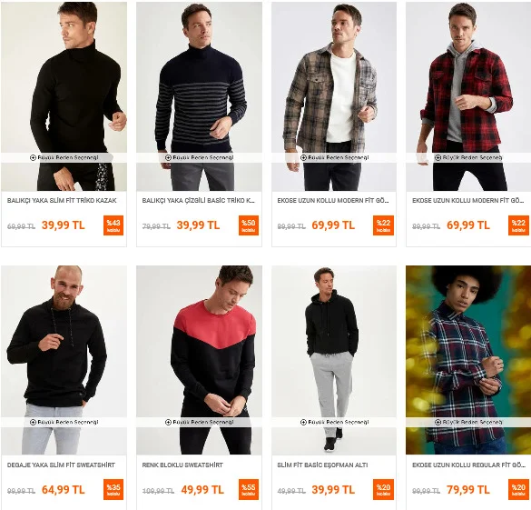Open the Renk Bloklu Sweatshirt product link
This screenshot has height=510, width=531.
pyautogui.click(x=182, y=465)
